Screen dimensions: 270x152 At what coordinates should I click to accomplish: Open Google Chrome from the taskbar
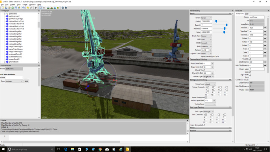[100, 149]
